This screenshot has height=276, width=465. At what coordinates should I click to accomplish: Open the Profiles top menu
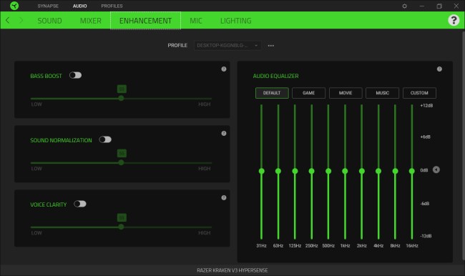tap(112, 6)
